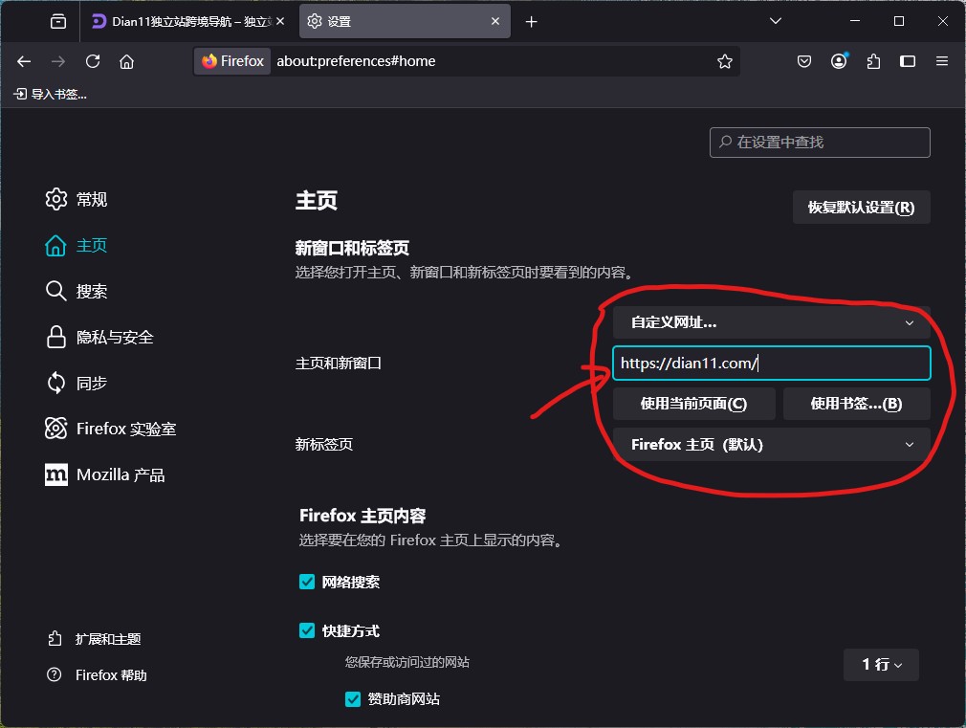Viewport: 966px width, 728px height.
Task: Open 搜索 settings category
Action: pos(77,291)
